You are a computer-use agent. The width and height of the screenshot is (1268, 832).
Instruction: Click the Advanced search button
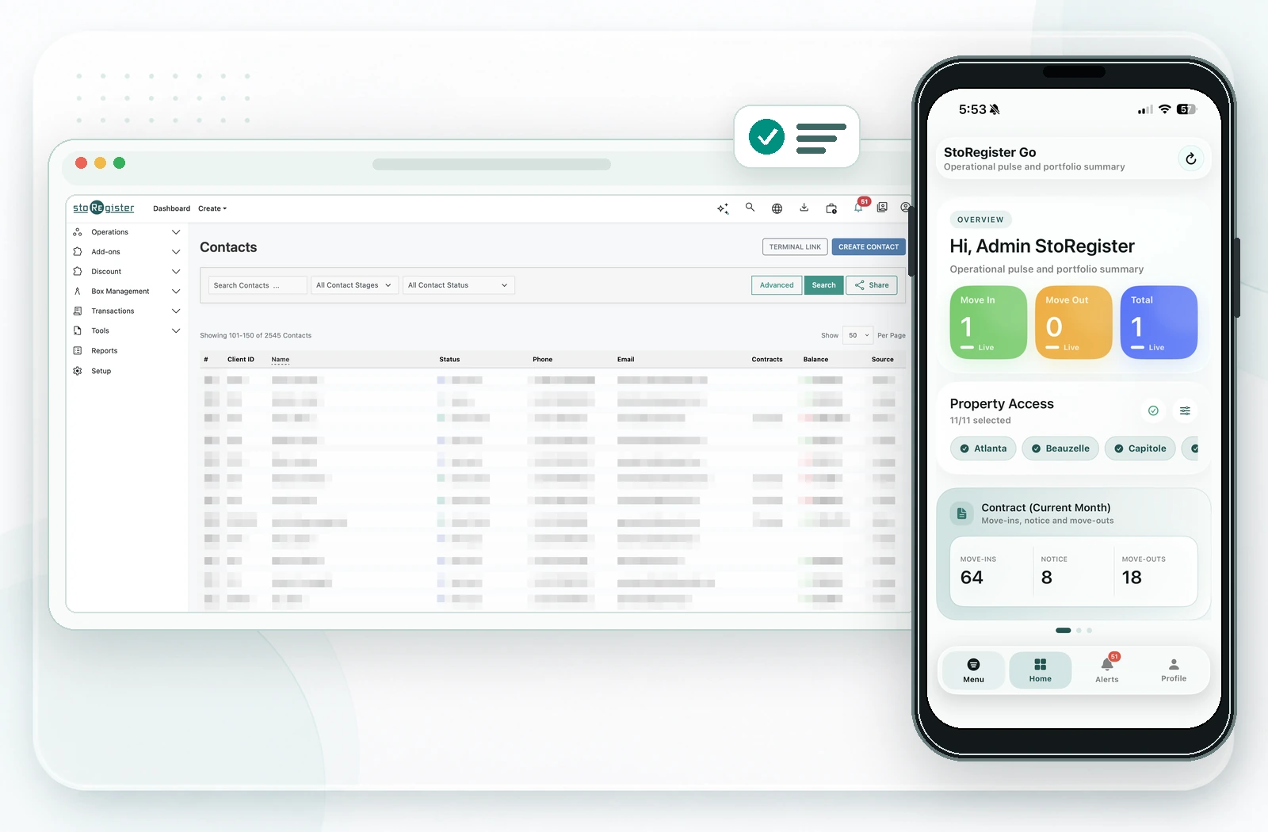click(x=777, y=285)
